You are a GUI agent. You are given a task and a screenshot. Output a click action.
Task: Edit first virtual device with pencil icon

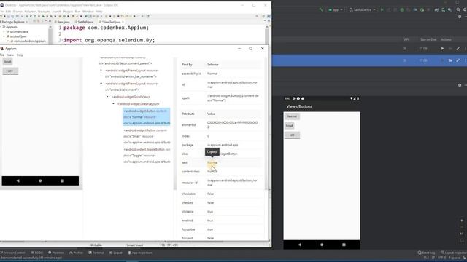coord(458,49)
